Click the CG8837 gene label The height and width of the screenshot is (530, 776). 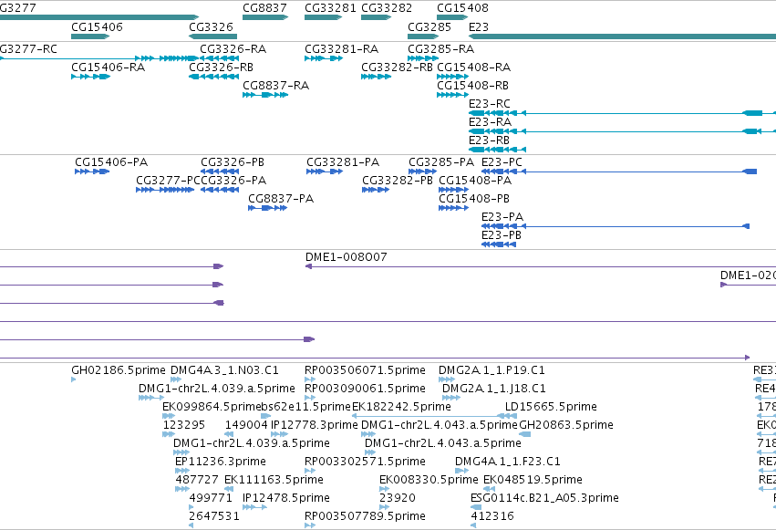click(x=264, y=8)
